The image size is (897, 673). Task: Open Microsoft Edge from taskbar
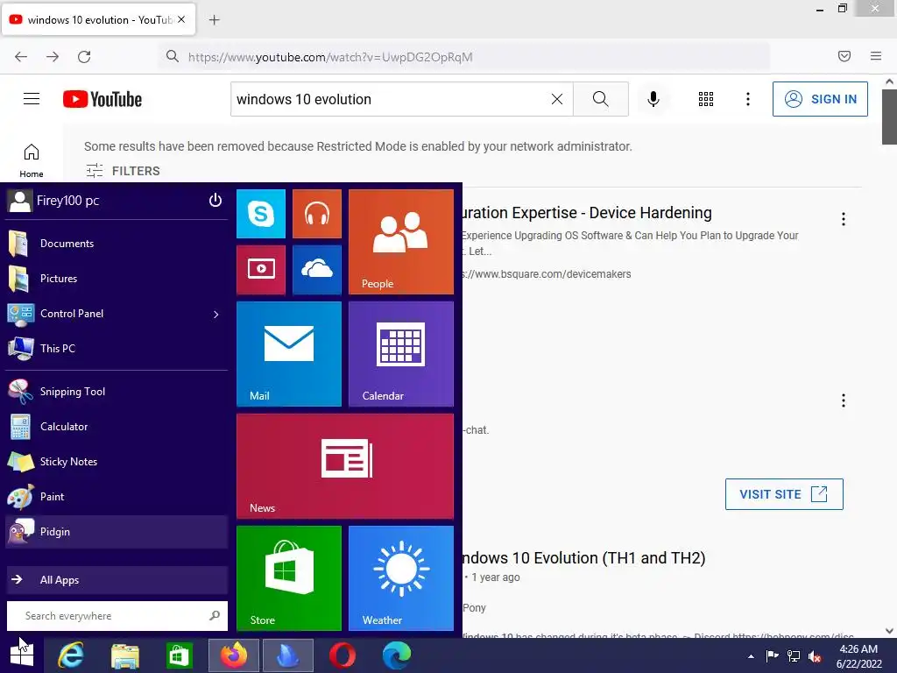point(397,655)
